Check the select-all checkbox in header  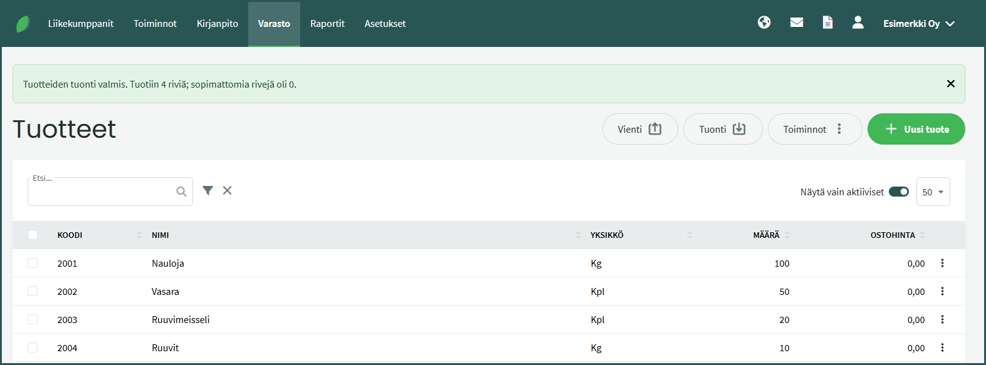click(33, 235)
